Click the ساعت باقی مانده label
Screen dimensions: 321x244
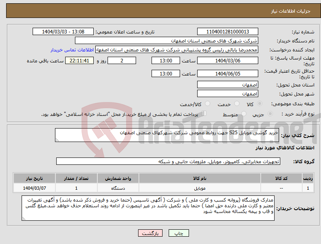click(x=45, y=61)
